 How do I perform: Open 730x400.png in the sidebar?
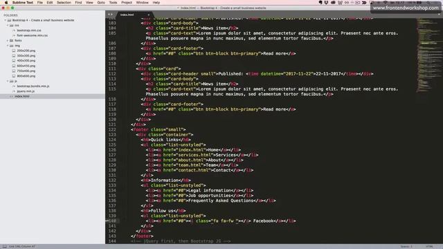tap(26, 71)
